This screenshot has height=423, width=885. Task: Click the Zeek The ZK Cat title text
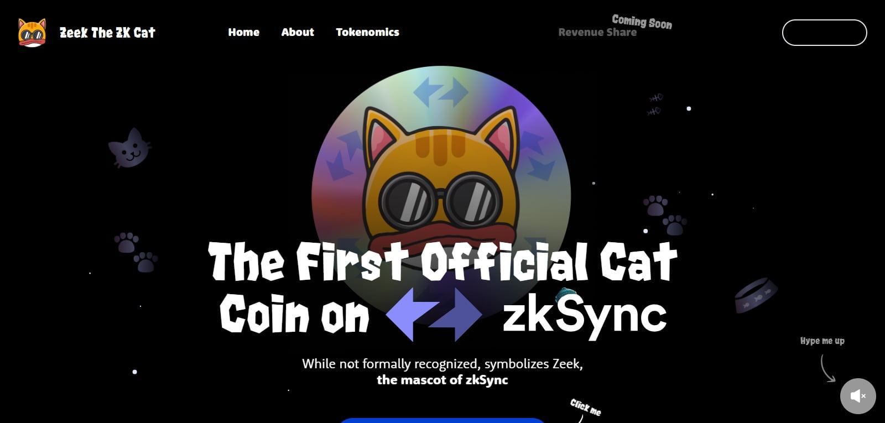coord(107,33)
